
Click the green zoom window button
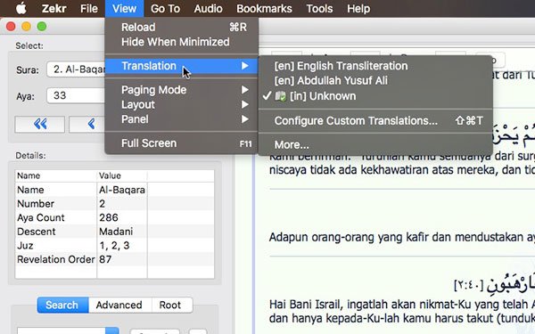pyautogui.click(x=42, y=26)
